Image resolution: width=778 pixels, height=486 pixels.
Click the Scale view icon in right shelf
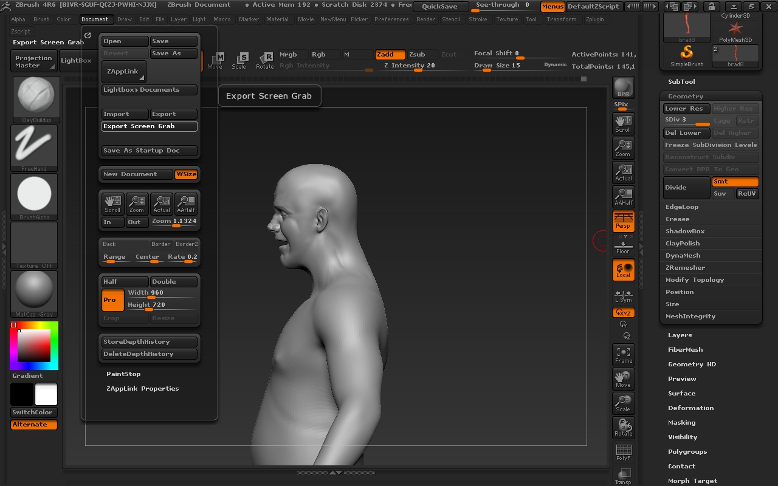pos(623,403)
